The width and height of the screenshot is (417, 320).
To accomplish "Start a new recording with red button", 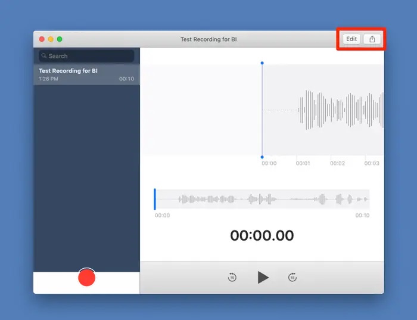I will coord(87,278).
